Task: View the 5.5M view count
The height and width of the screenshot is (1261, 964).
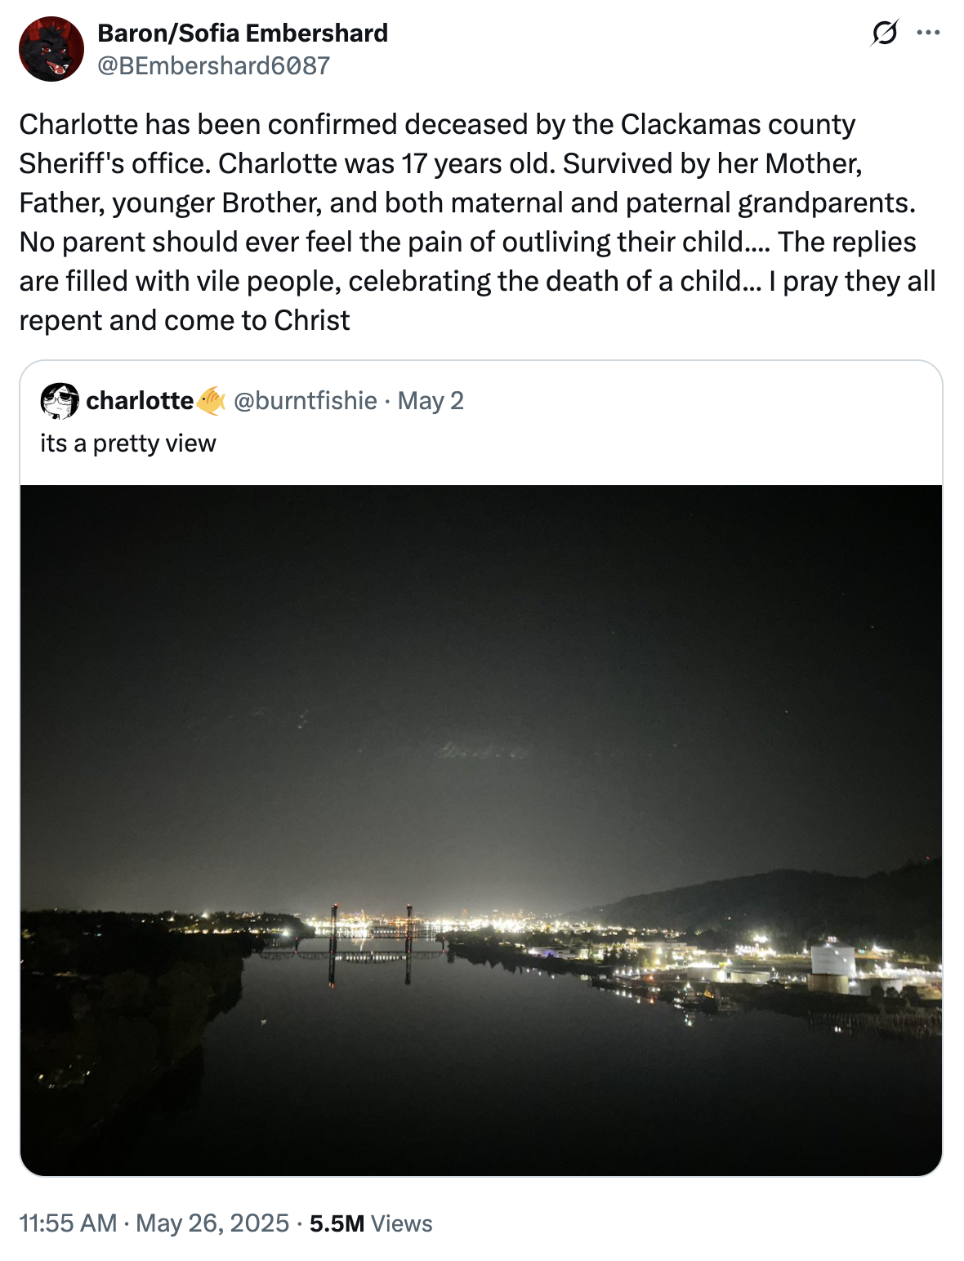Action: coord(337,1223)
